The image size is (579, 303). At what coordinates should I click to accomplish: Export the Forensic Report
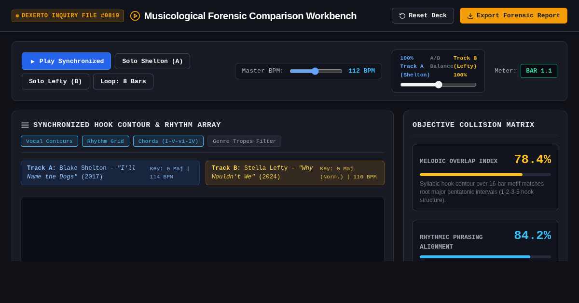coord(513,15)
